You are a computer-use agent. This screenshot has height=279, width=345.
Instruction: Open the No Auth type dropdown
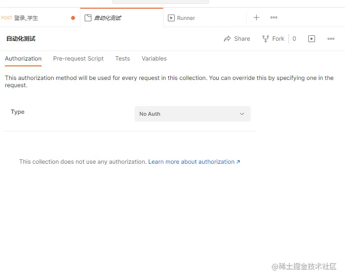(193, 114)
